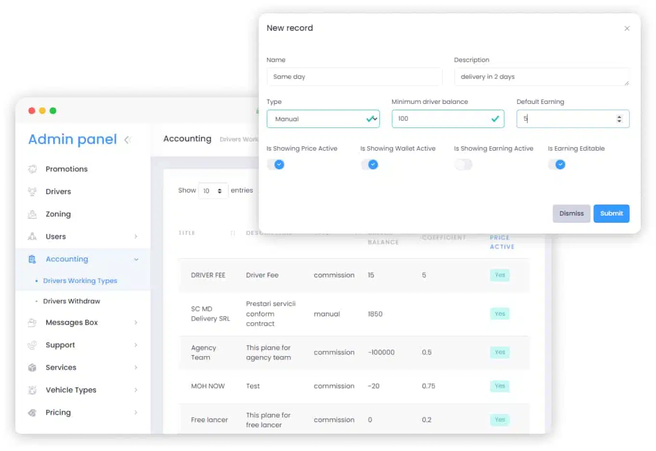
Task: Open Drivers in the sidebar
Action: pyautogui.click(x=58, y=192)
